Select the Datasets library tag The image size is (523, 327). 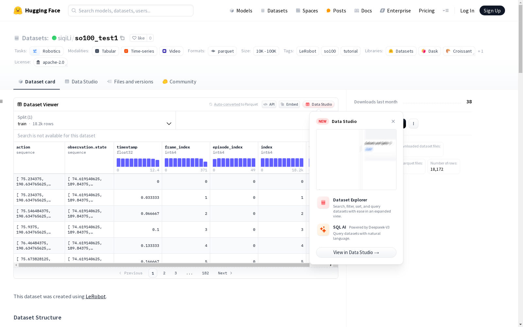[x=401, y=51]
